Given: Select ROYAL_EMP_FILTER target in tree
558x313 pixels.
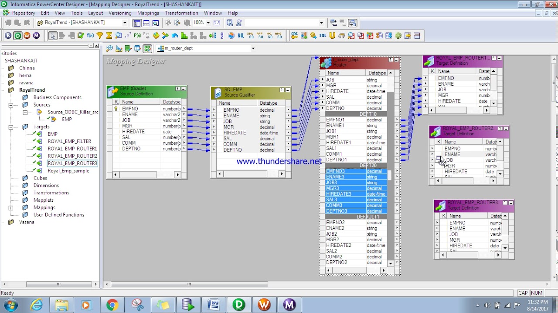Looking at the screenshot, I should [69, 141].
